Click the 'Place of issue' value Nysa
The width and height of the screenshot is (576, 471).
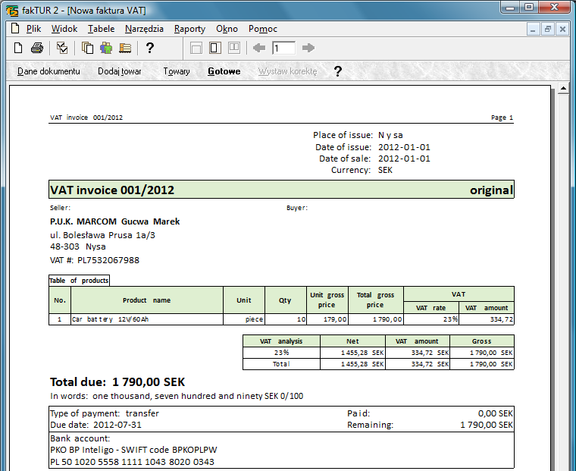click(390, 135)
